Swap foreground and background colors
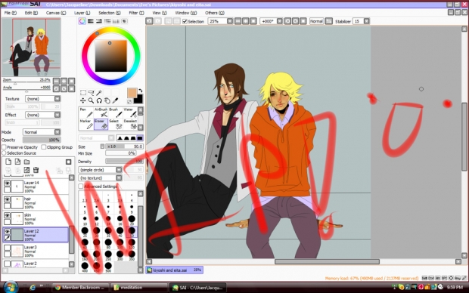The width and height of the screenshot is (469, 293). (140, 90)
